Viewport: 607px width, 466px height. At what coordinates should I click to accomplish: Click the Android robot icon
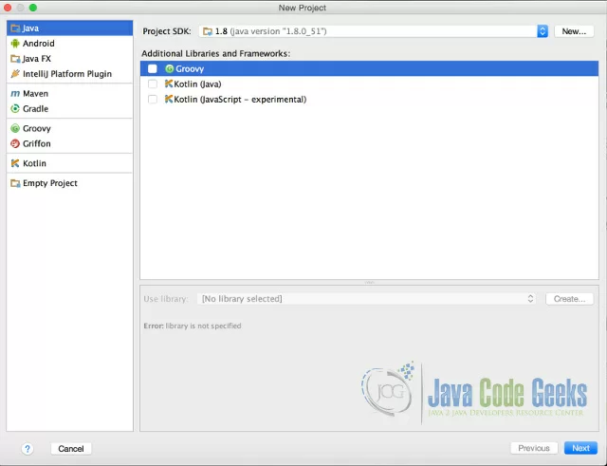15,44
